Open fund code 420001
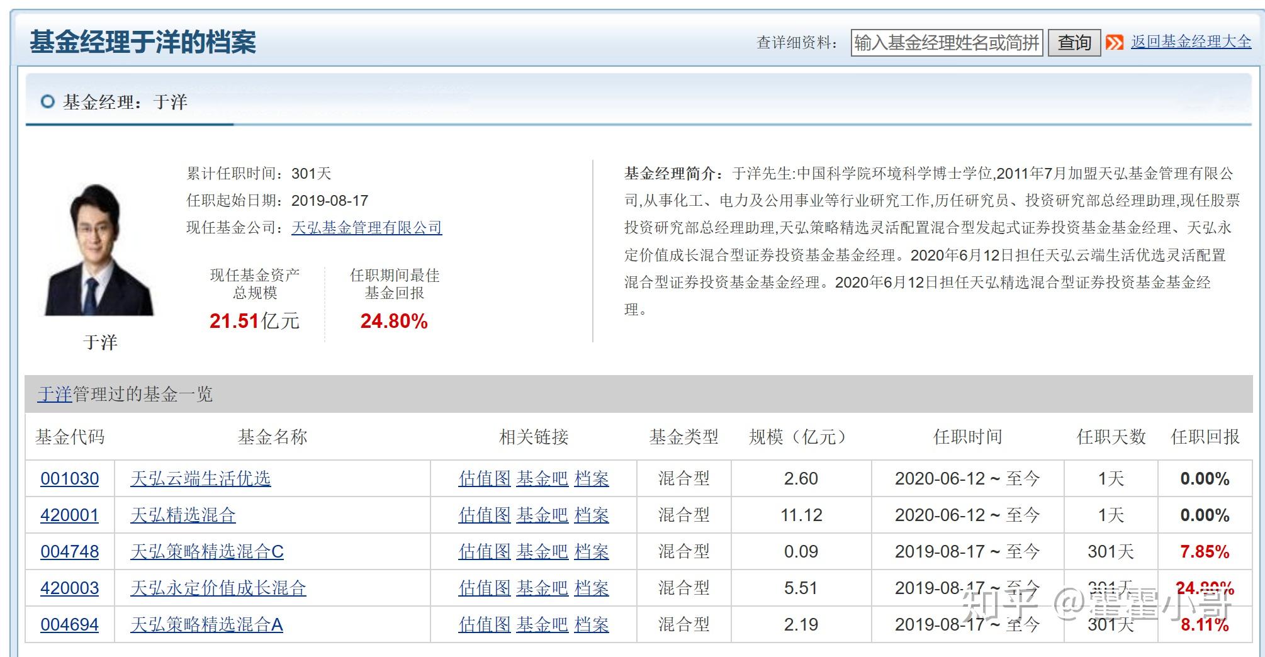Screen dimensions: 1265x657 (x=70, y=515)
